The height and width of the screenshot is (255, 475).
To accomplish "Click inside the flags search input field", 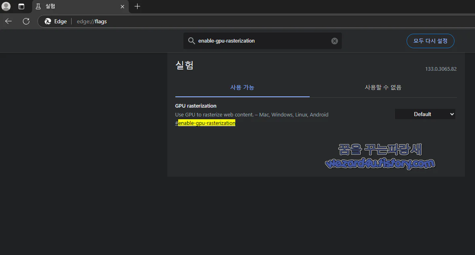I will pyautogui.click(x=261, y=41).
